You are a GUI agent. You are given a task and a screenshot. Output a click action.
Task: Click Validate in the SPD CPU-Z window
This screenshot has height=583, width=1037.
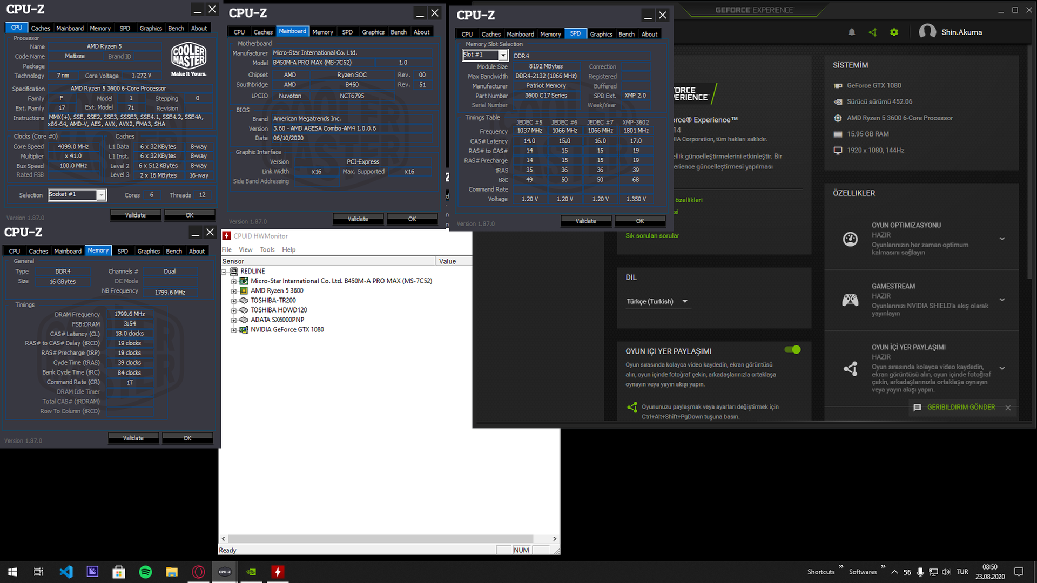click(x=586, y=221)
